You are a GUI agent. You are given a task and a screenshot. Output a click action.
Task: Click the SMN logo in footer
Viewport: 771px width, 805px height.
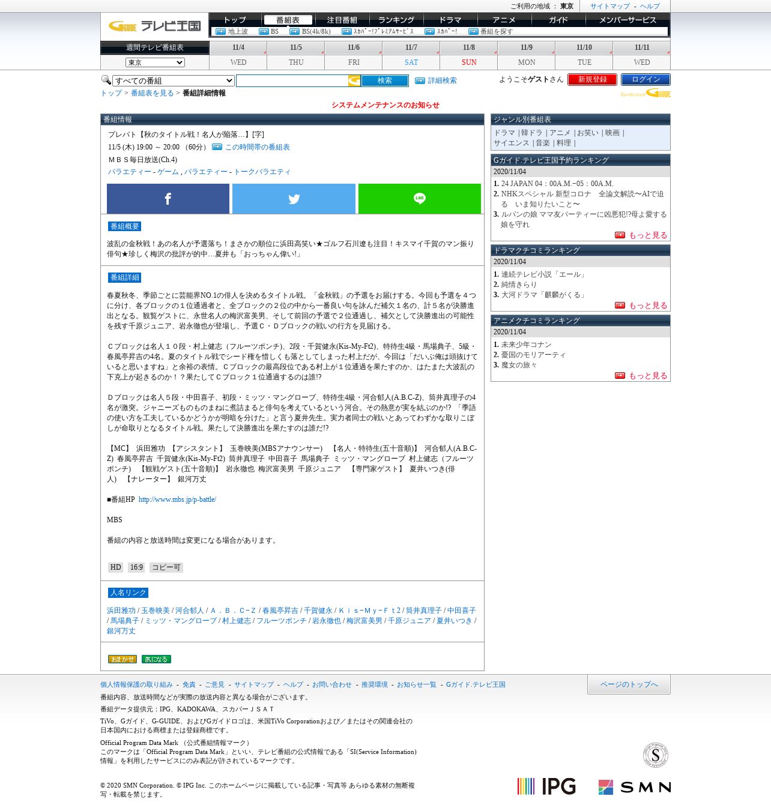634,787
